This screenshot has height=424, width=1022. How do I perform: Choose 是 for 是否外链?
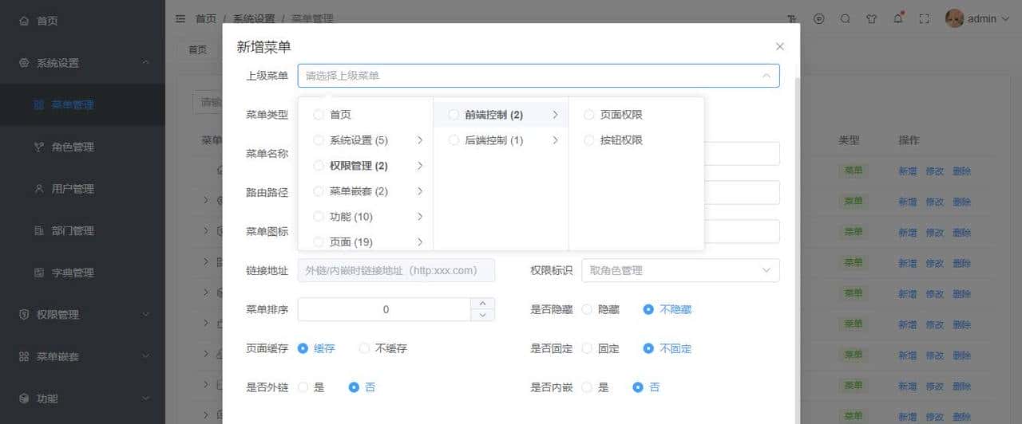click(x=303, y=387)
